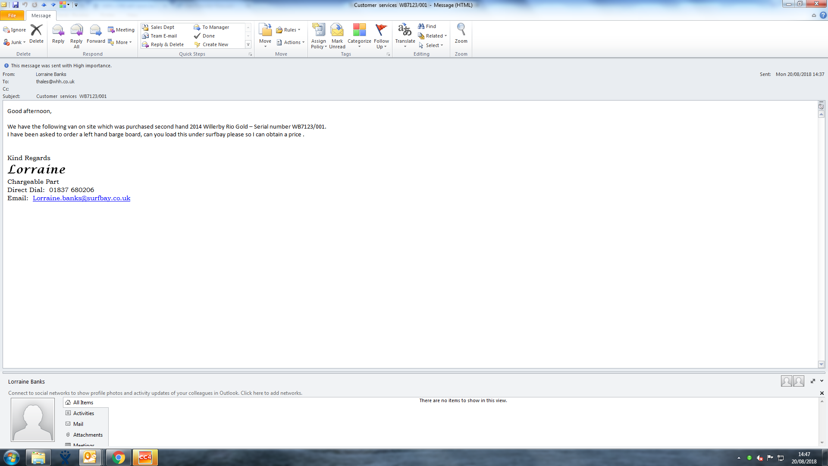This screenshot has width=828, height=466.
Task: Toggle the people pane view icon
Action: [x=813, y=381]
